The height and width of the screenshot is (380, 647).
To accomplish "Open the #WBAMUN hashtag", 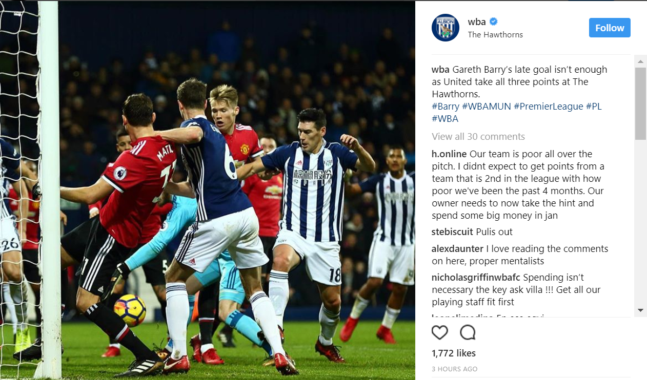I will pos(487,107).
